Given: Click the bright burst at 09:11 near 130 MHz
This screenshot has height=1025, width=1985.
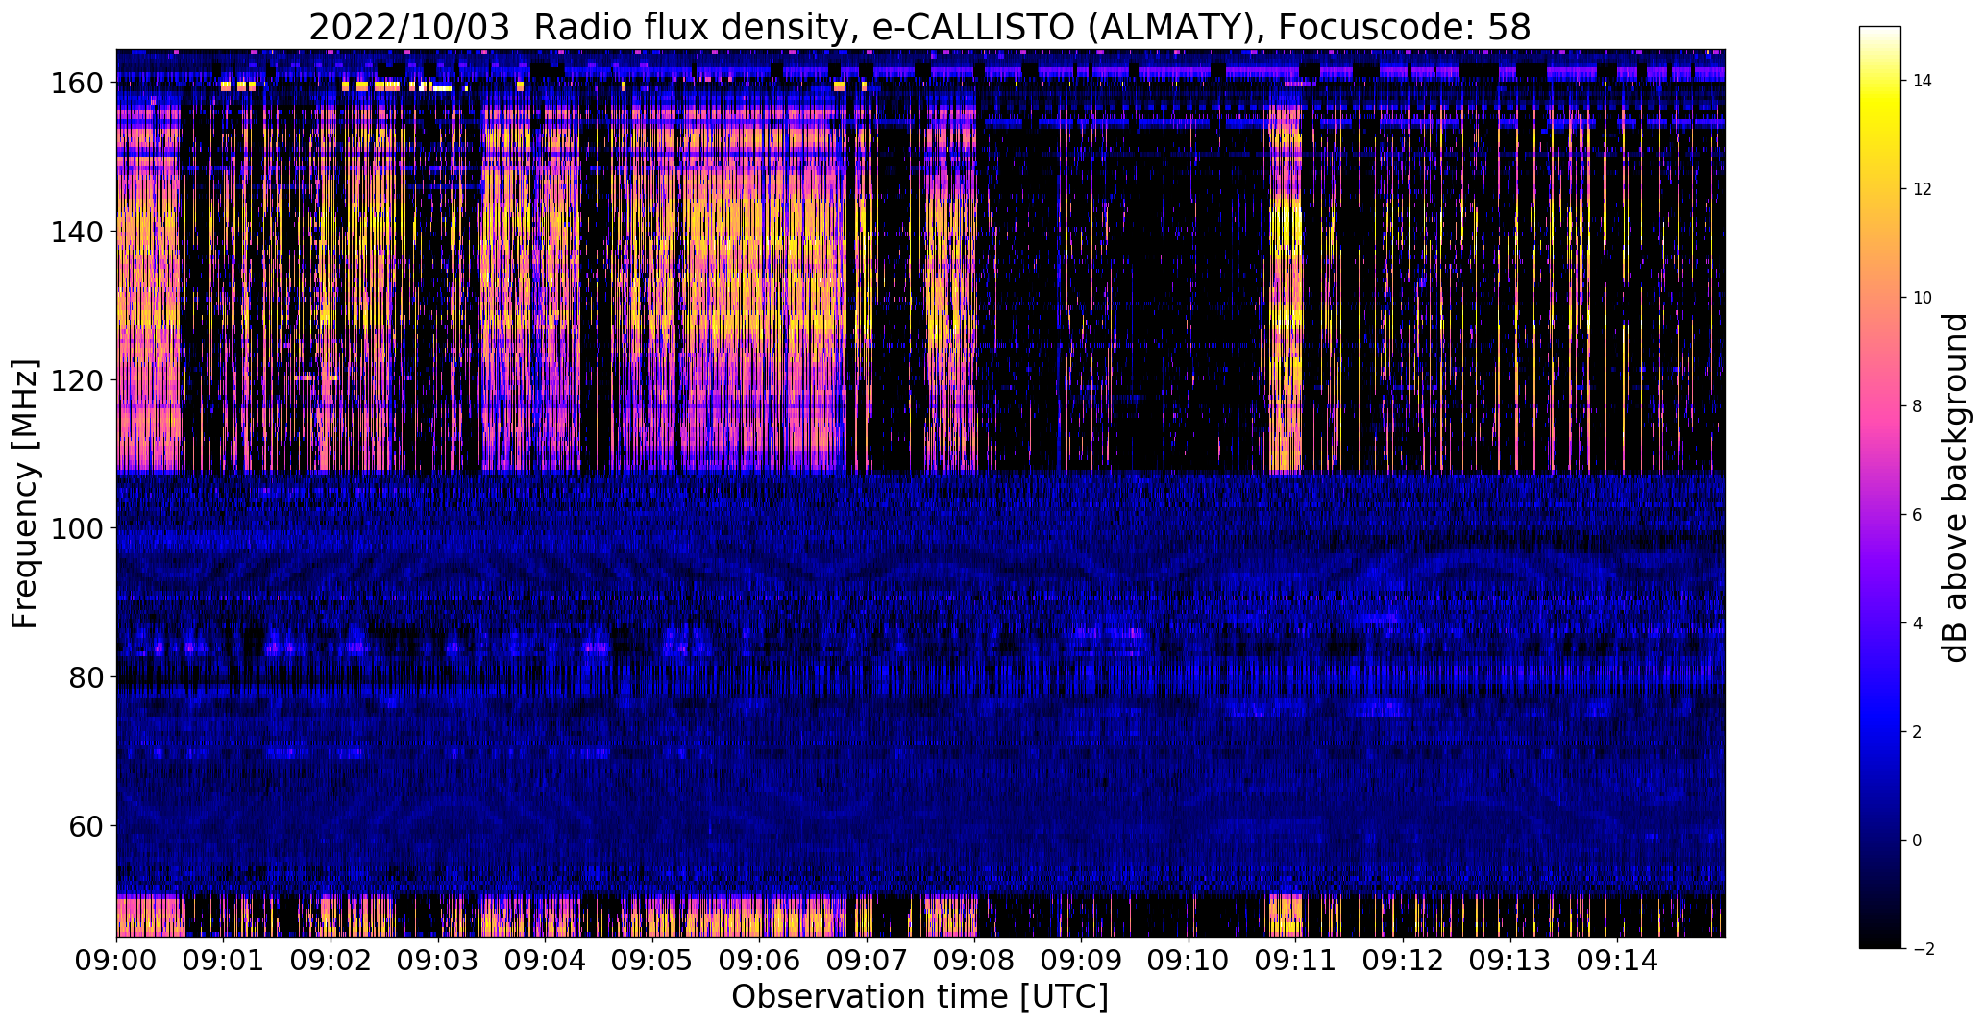Looking at the screenshot, I should pyautogui.click(x=1286, y=307).
